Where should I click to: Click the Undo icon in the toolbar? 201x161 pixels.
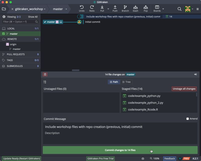coord(81,8)
